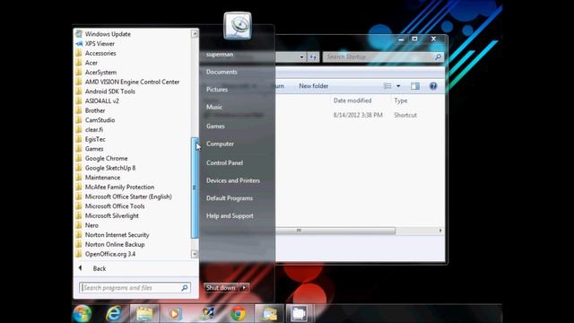
Task: Open Pictures from the Start menu
Action: tap(217, 90)
